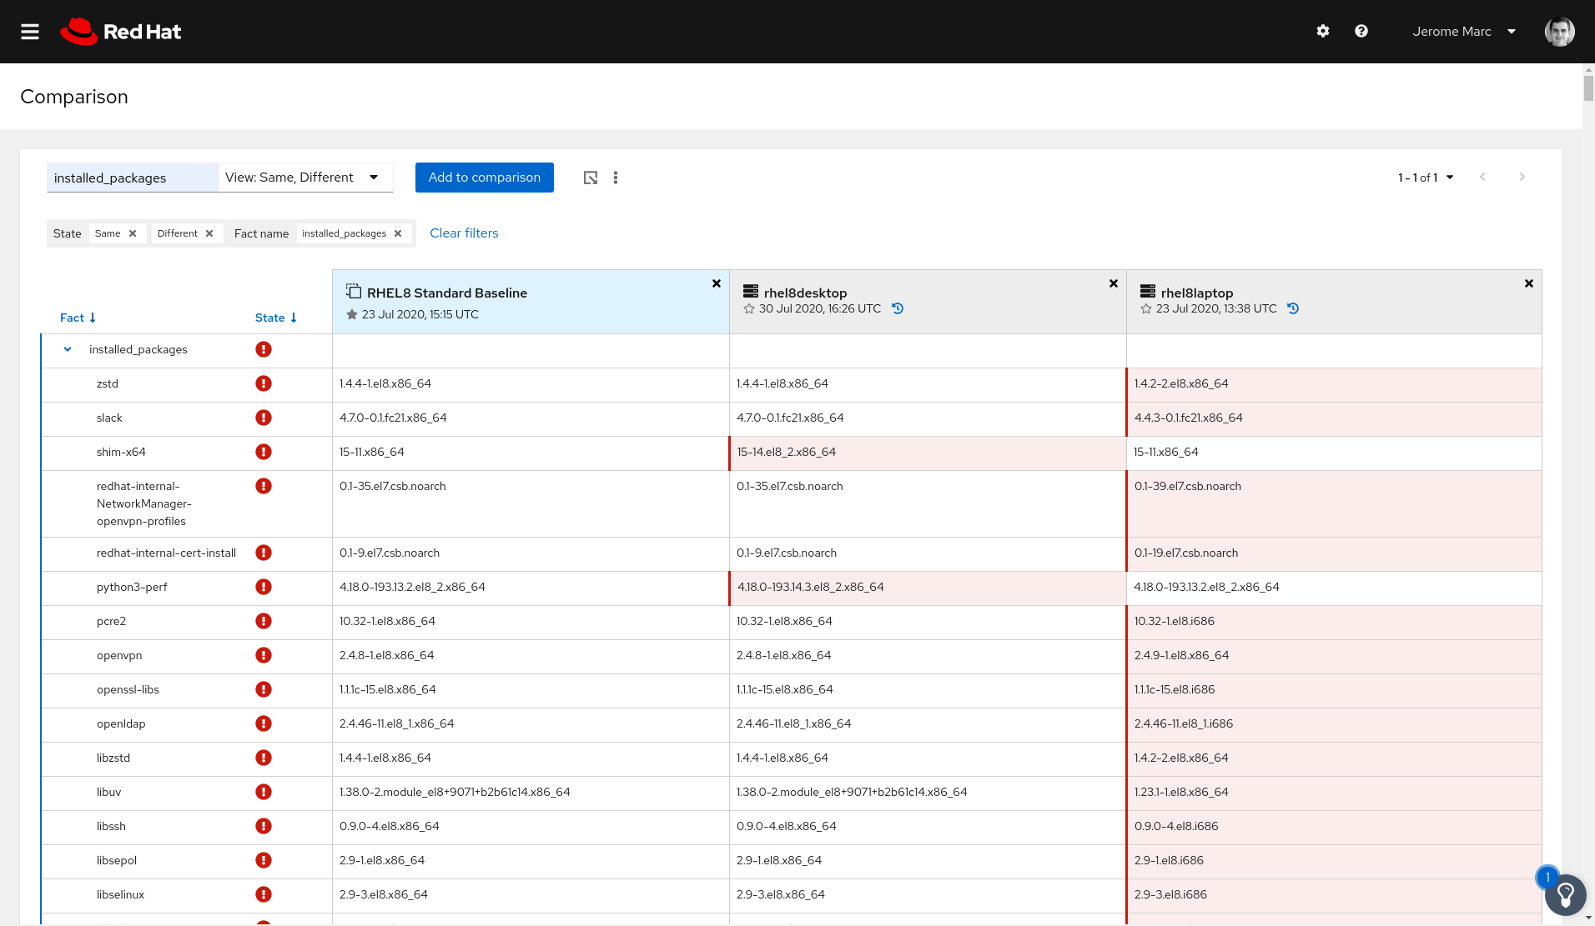Screen dimensions: 1595x926
Task: Click the help question mark icon
Action: click(x=1361, y=32)
